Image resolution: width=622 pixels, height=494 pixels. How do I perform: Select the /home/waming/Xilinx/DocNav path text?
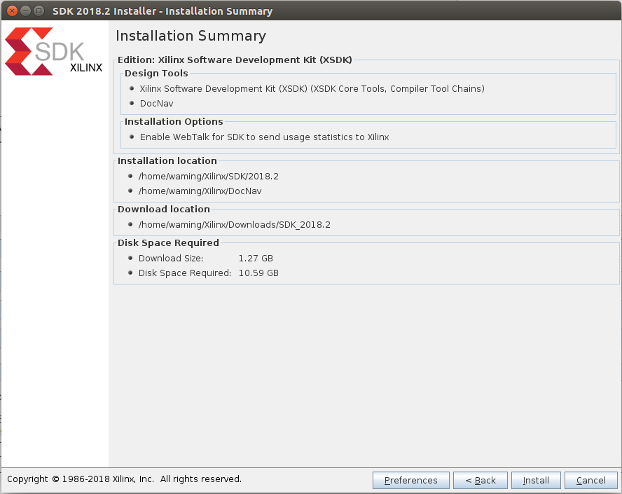click(x=200, y=191)
